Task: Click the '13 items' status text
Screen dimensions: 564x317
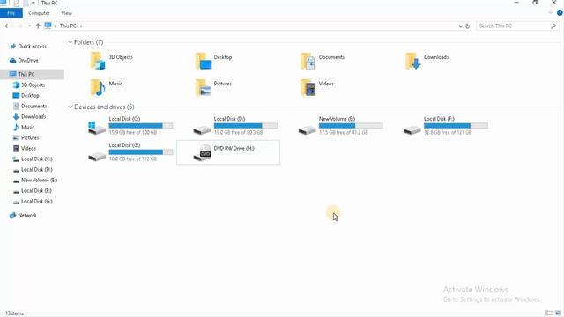Action: [14, 313]
